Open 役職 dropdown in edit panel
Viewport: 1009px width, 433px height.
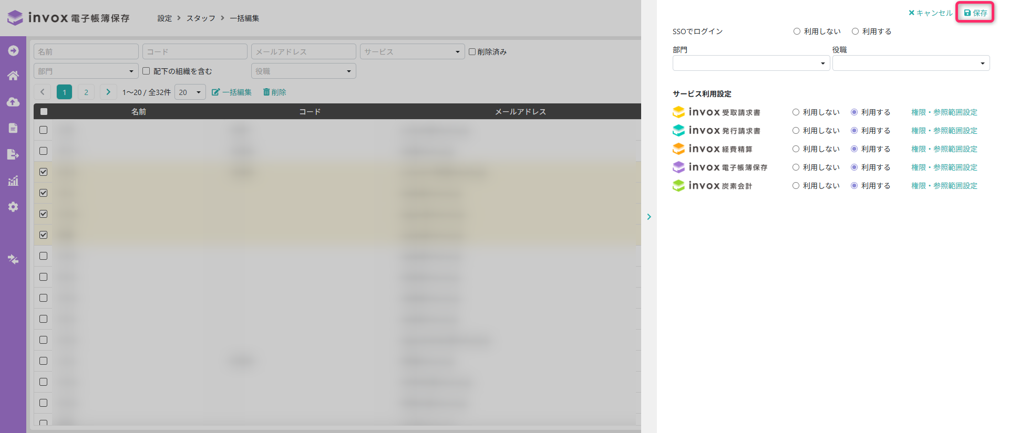(x=911, y=63)
